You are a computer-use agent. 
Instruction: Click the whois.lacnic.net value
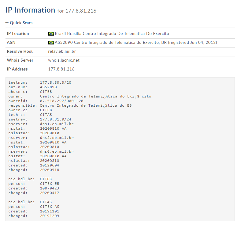(x=64, y=60)
